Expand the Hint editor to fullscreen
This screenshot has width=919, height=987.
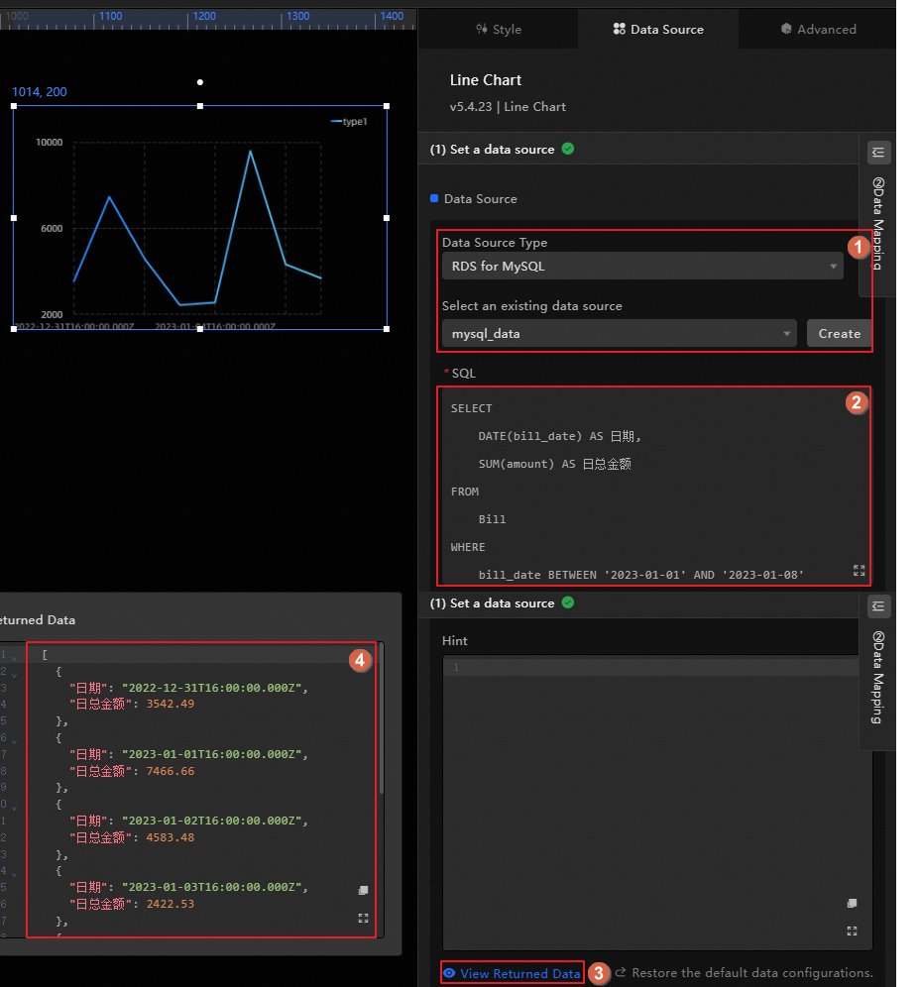coord(852,931)
